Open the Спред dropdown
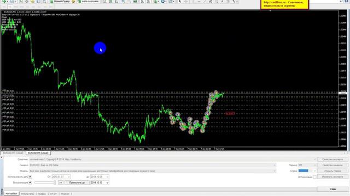 pos(314,171)
